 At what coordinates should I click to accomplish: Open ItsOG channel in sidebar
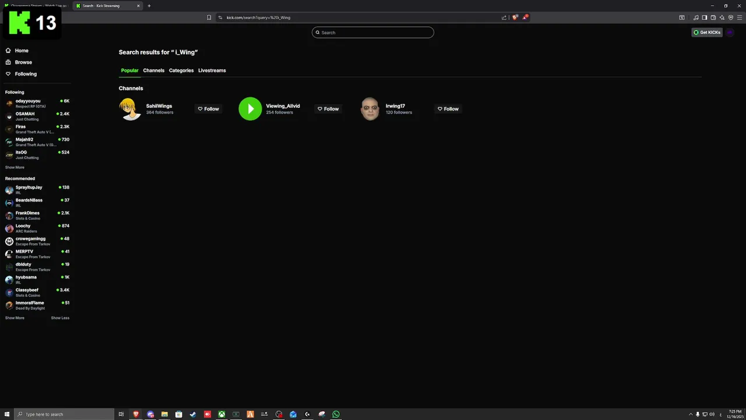point(37,155)
